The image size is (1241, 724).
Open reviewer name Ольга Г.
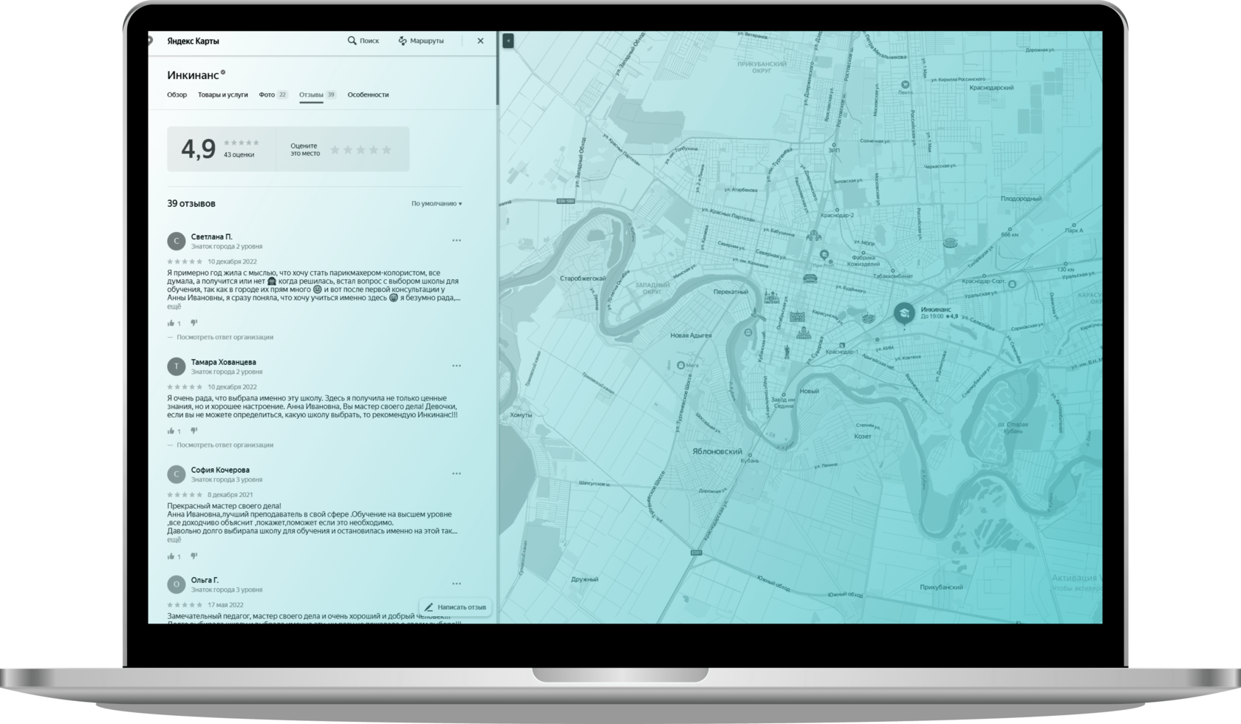[205, 580]
